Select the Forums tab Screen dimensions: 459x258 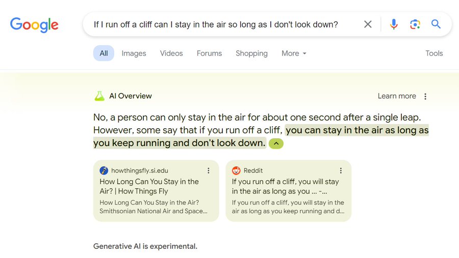[x=209, y=53]
